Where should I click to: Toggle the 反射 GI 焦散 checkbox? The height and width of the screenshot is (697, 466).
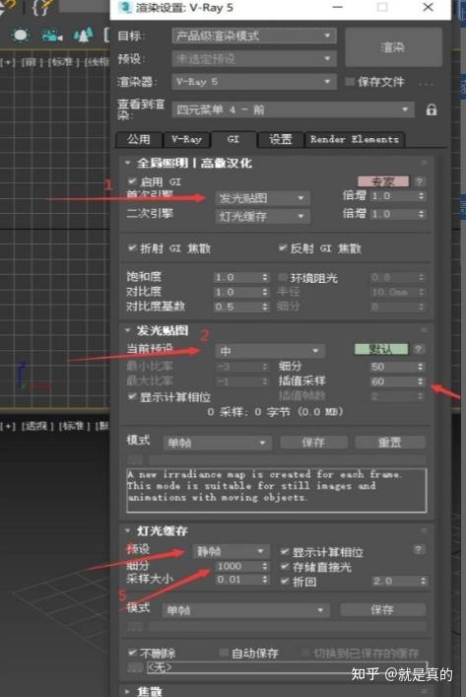click(283, 247)
